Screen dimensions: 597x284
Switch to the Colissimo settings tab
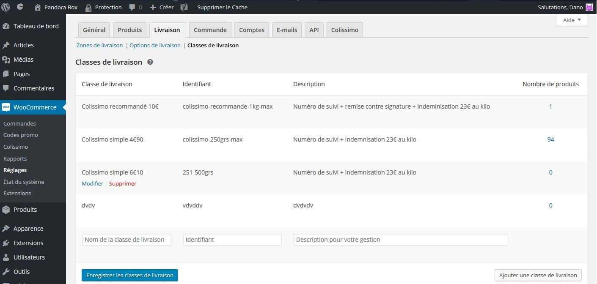[x=344, y=30]
